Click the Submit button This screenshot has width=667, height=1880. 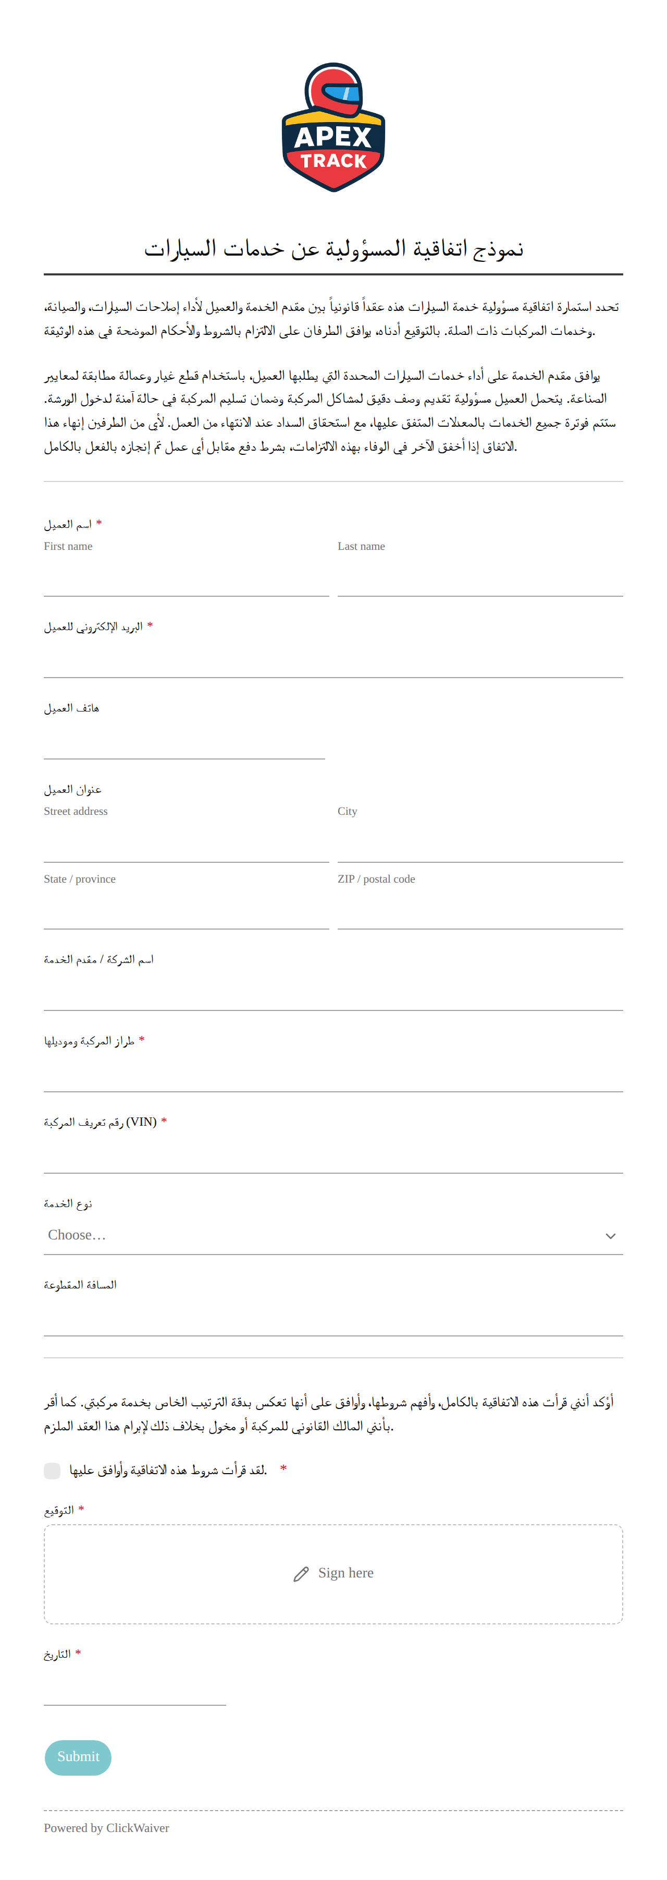click(78, 1757)
